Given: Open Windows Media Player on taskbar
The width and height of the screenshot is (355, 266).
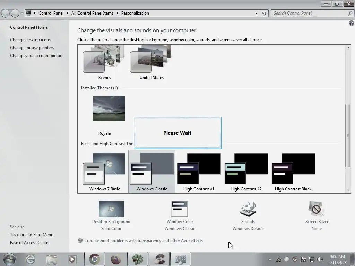Looking at the screenshot, I should pyautogui.click(x=72, y=259).
